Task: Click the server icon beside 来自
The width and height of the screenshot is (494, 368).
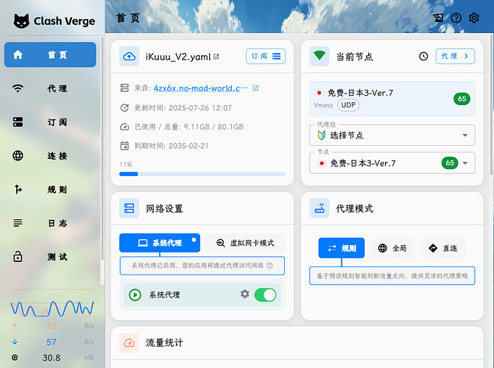Action: pos(124,88)
